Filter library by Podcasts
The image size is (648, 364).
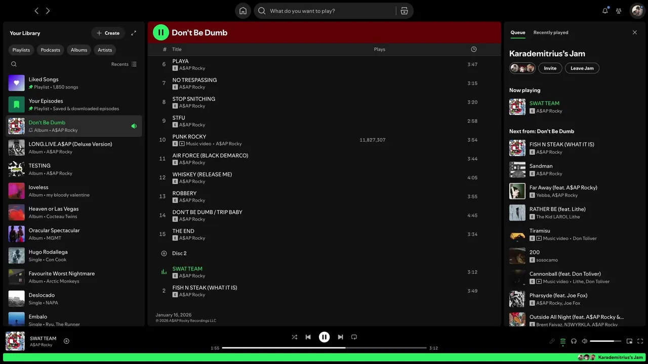point(51,50)
